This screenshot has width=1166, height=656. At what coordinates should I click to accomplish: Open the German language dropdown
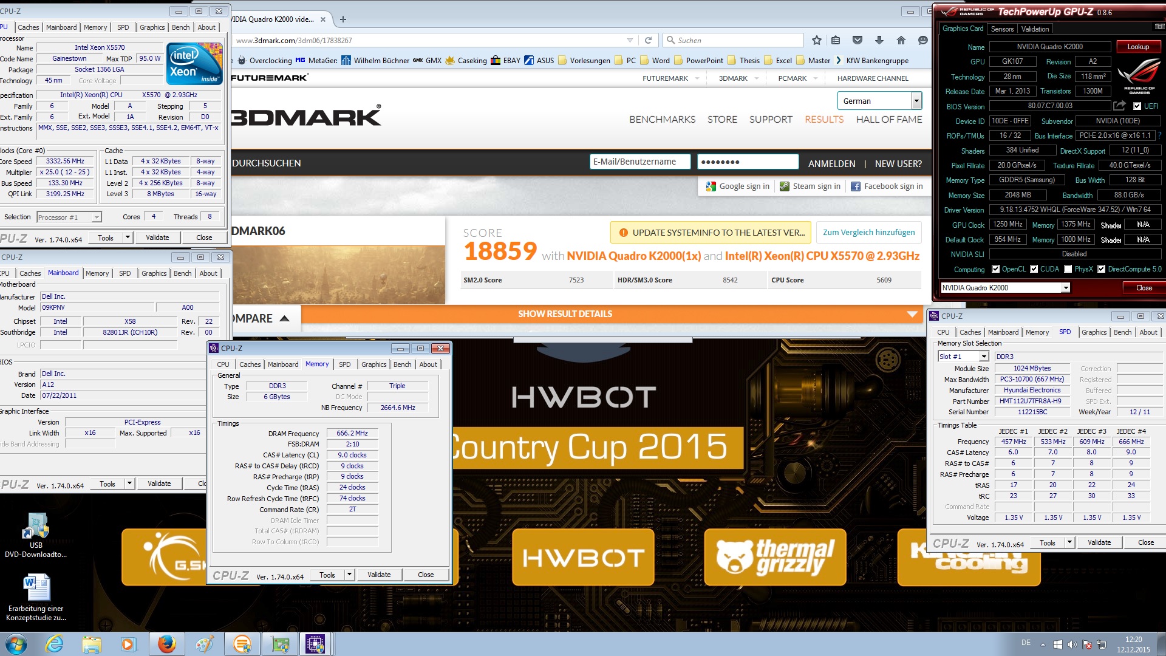(880, 101)
